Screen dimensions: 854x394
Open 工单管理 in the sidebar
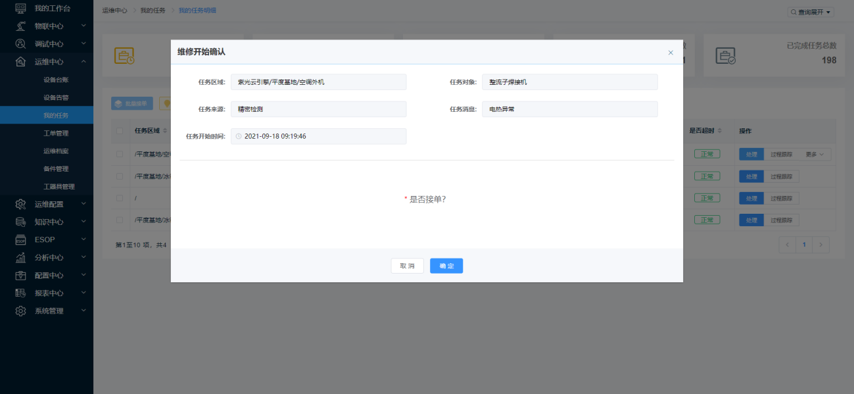56,134
